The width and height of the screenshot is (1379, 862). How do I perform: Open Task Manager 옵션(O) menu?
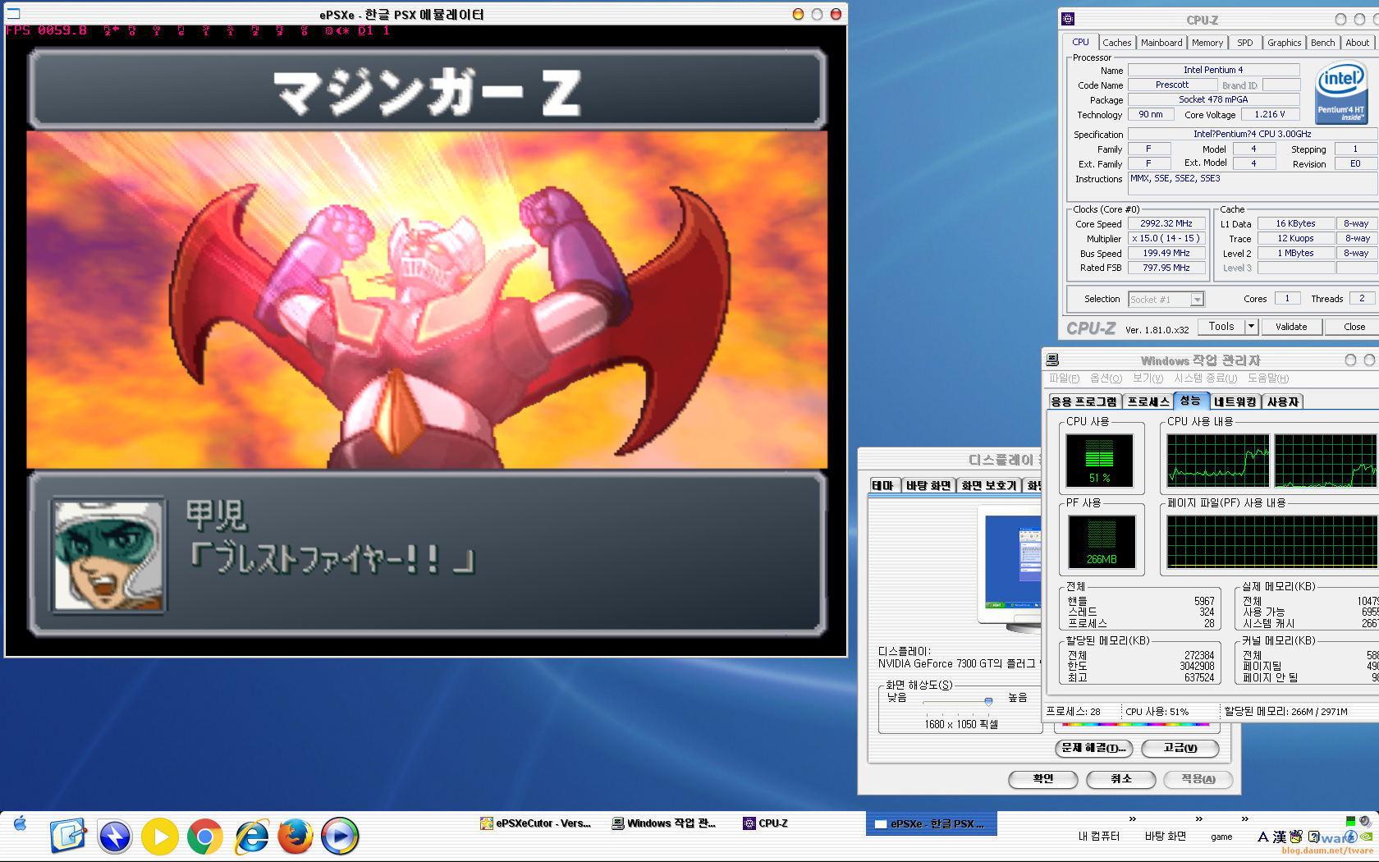(1106, 378)
